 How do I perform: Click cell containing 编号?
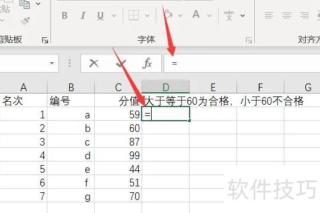pos(71,101)
